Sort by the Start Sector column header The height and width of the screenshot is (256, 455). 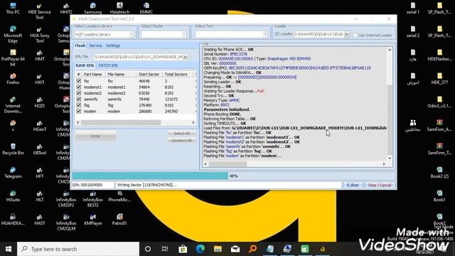click(149, 74)
